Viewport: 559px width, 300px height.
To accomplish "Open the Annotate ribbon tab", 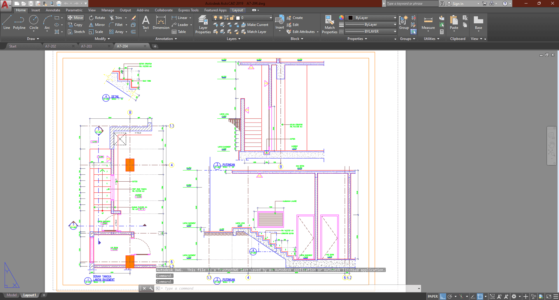I will point(53,10).
